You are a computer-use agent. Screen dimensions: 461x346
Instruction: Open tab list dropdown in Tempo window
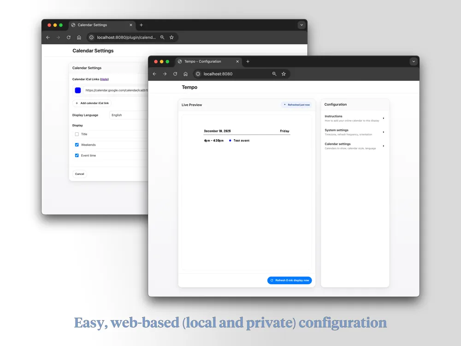click(x=414, y=61)
